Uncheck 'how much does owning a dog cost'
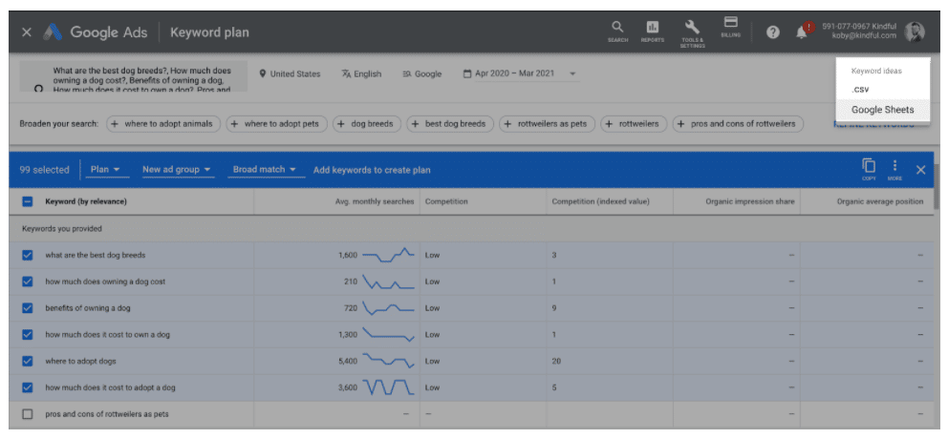Image resolution: width=948 pixels, height=439 pixels. click(27, 282)
